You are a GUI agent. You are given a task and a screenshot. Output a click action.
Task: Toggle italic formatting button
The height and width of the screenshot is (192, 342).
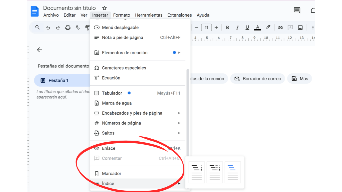[x=237, y=28]
